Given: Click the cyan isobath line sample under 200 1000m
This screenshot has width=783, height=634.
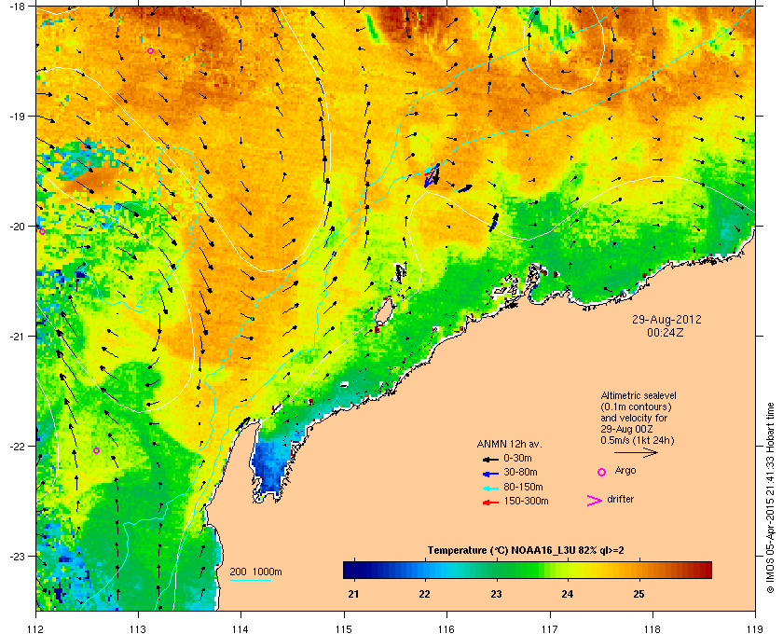Looking at the screenshot, I should [250, 580].
